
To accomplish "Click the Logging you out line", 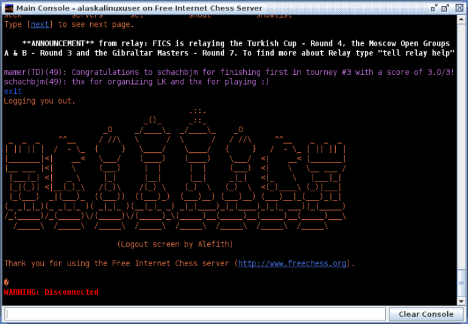I will tap(40, 101).
